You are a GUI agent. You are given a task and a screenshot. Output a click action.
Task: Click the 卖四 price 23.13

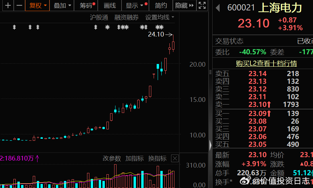click(x=257, y=81)
